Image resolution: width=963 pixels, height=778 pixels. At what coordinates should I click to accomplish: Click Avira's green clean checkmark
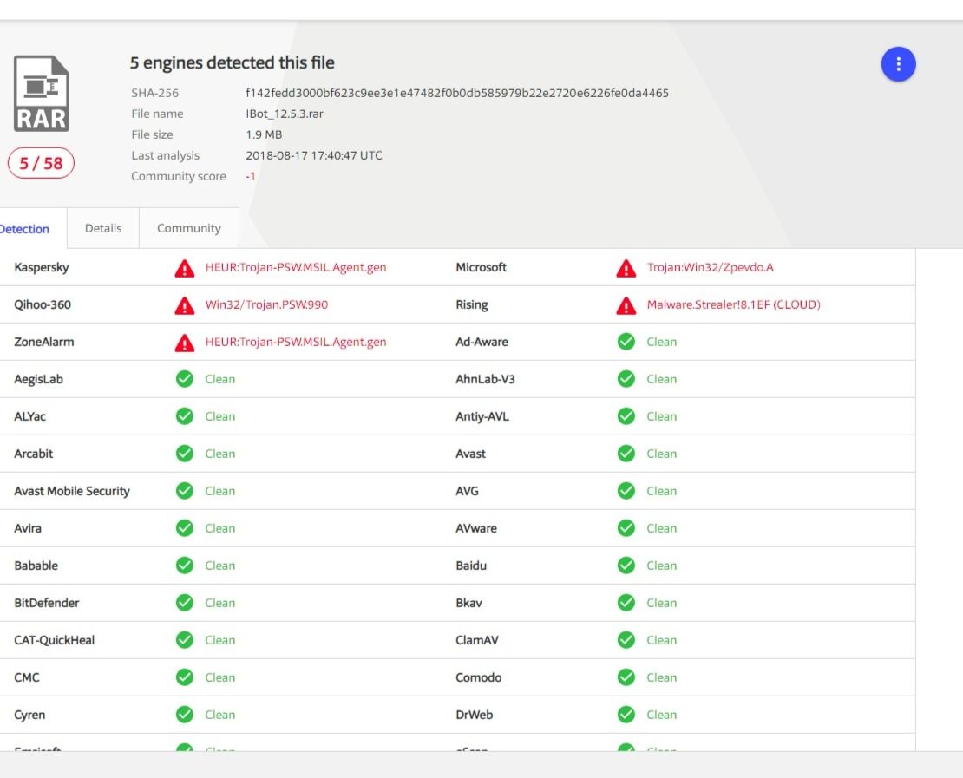click(x=184, y=528)
